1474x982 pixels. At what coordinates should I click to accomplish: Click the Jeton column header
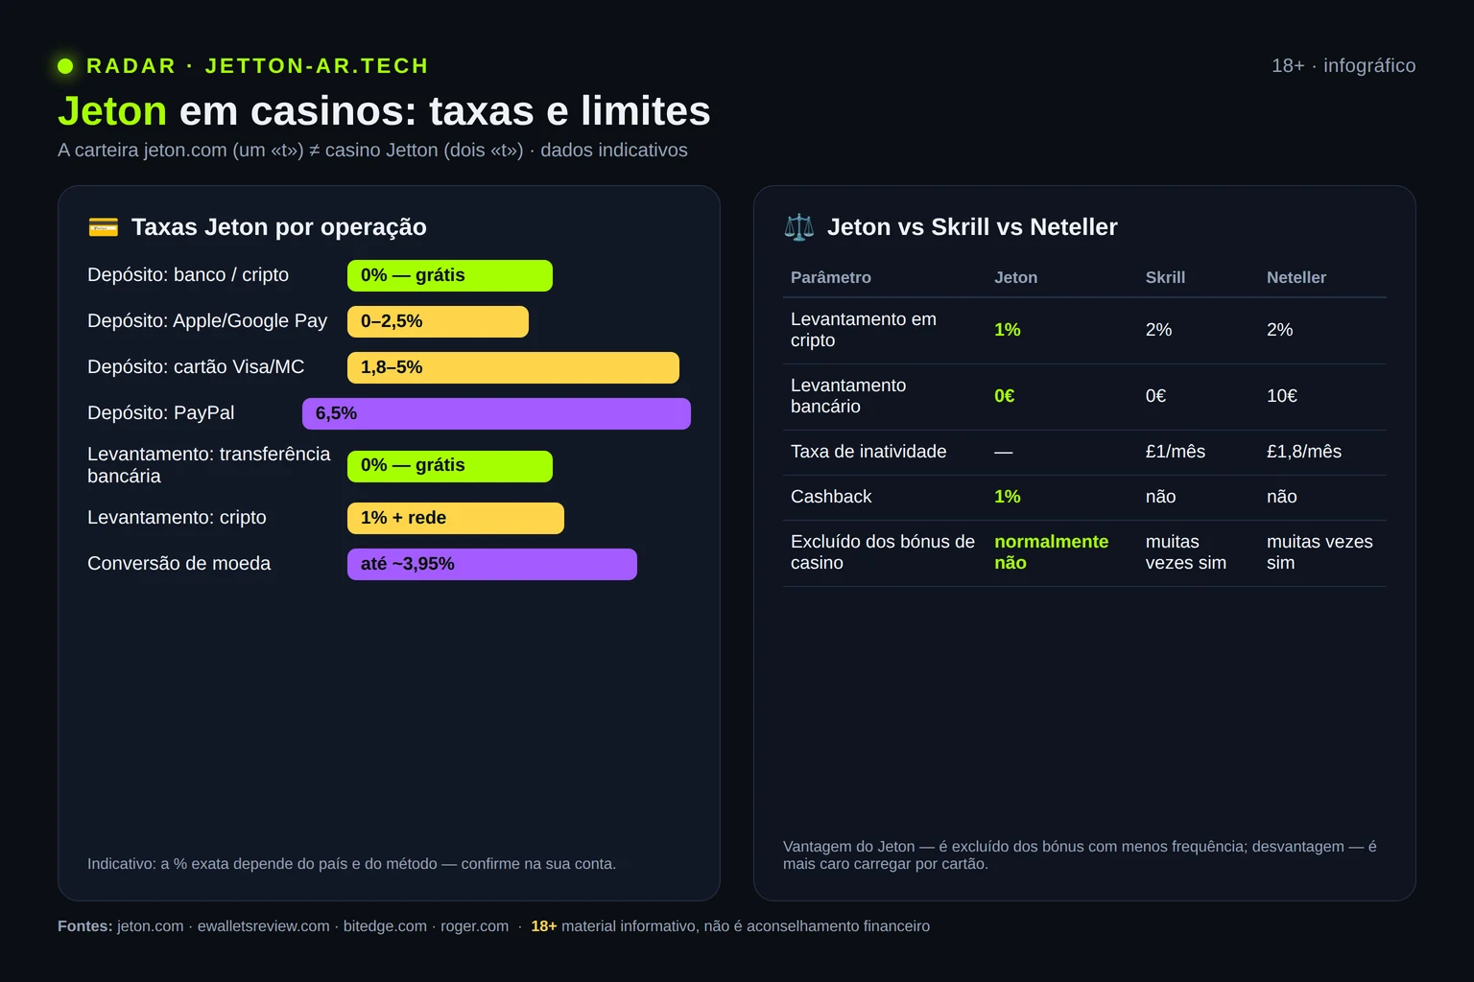coord(1015,278)
